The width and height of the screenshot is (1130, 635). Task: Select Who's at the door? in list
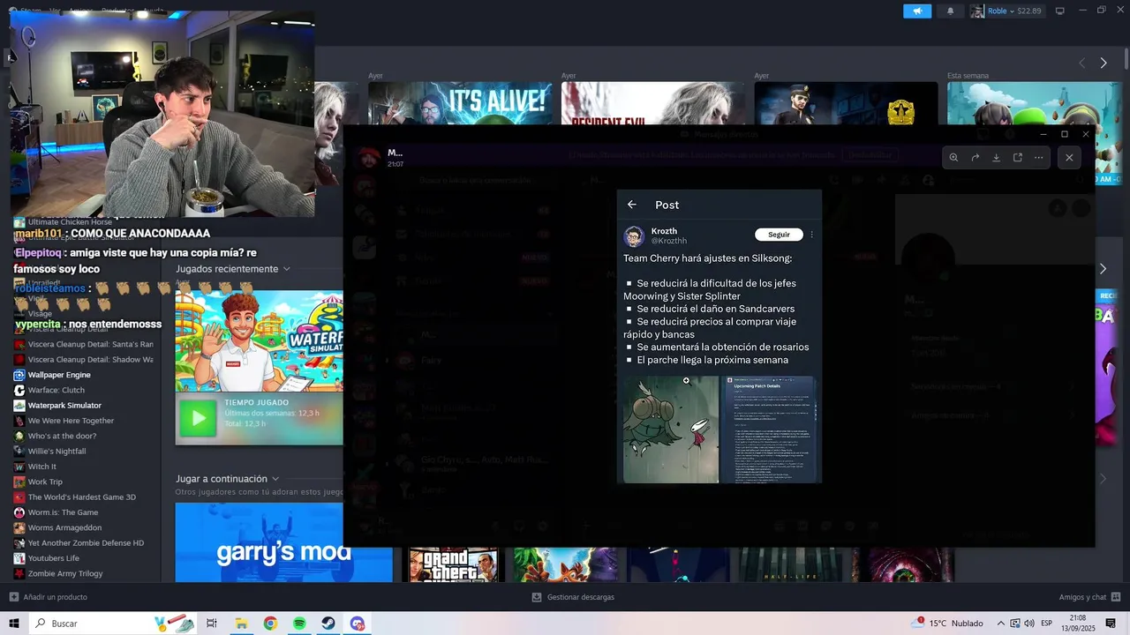point(62,436)
